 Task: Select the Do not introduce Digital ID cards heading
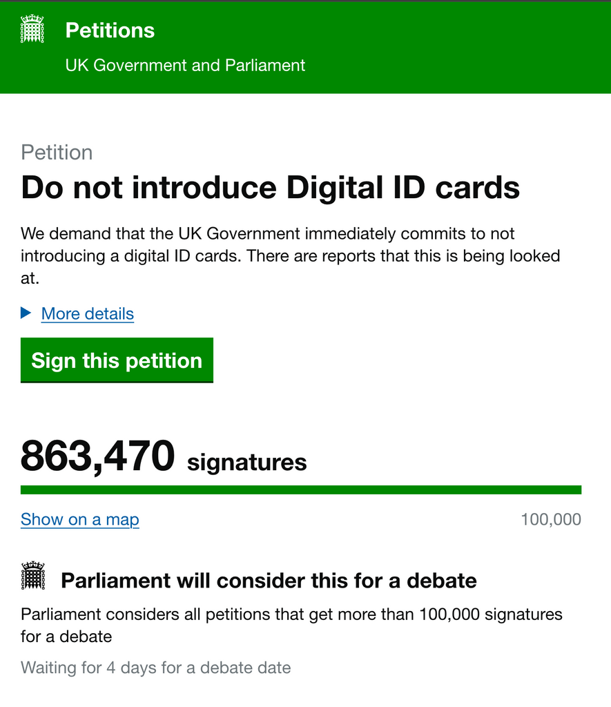(270, 188)
